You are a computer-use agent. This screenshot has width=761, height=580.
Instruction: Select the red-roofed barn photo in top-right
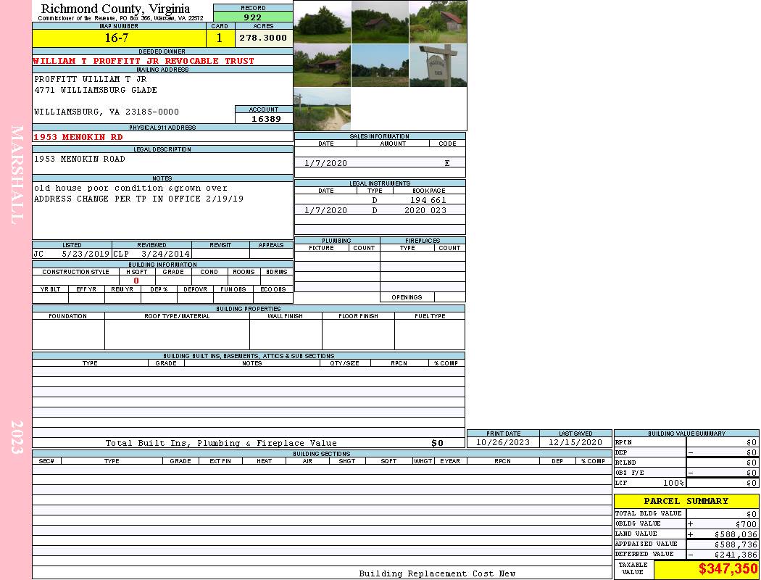(x=438, y=22)
